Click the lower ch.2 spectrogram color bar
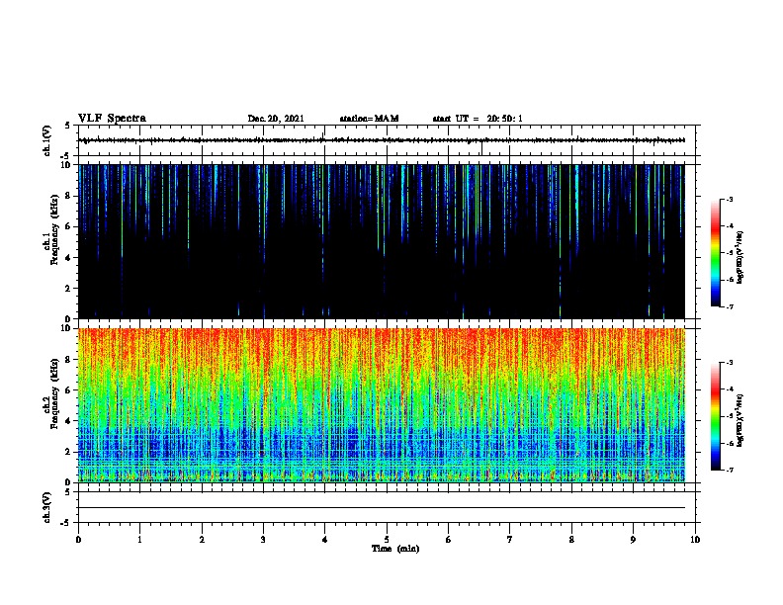The width and height of the screenshot is (783, 605). point(716,416)
